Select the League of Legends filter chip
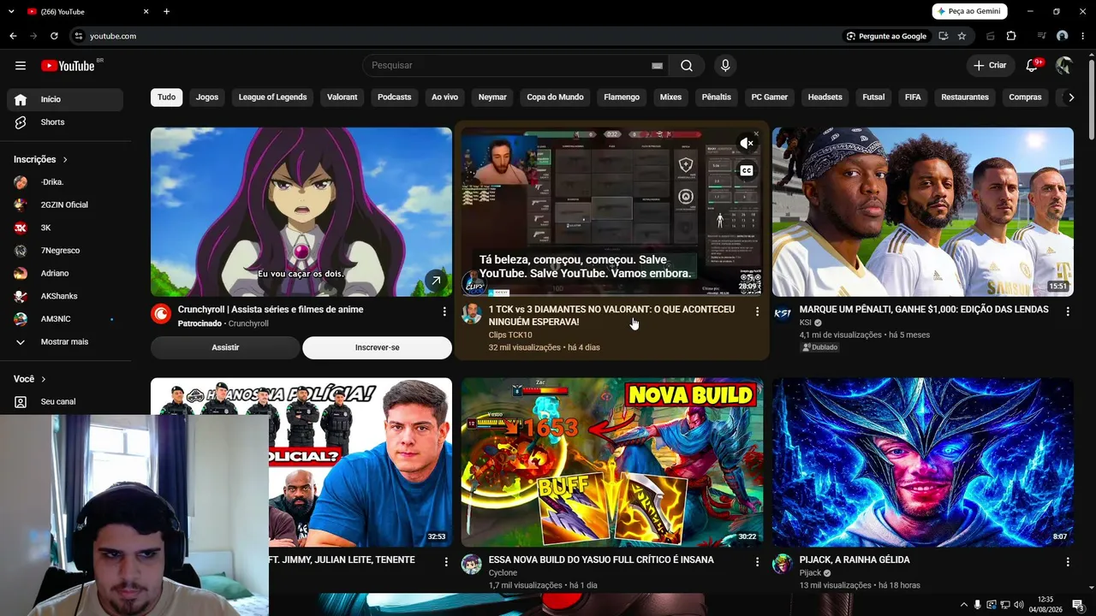Screen dimensions: 1096x616 [x=272, y=98]
